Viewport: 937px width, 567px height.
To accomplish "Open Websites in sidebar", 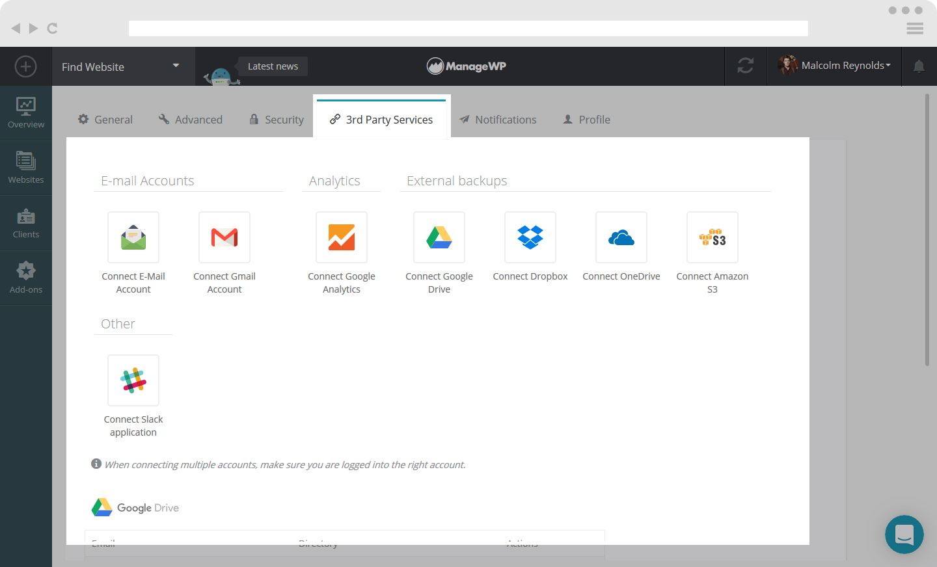I will click(x=26, y=168).
